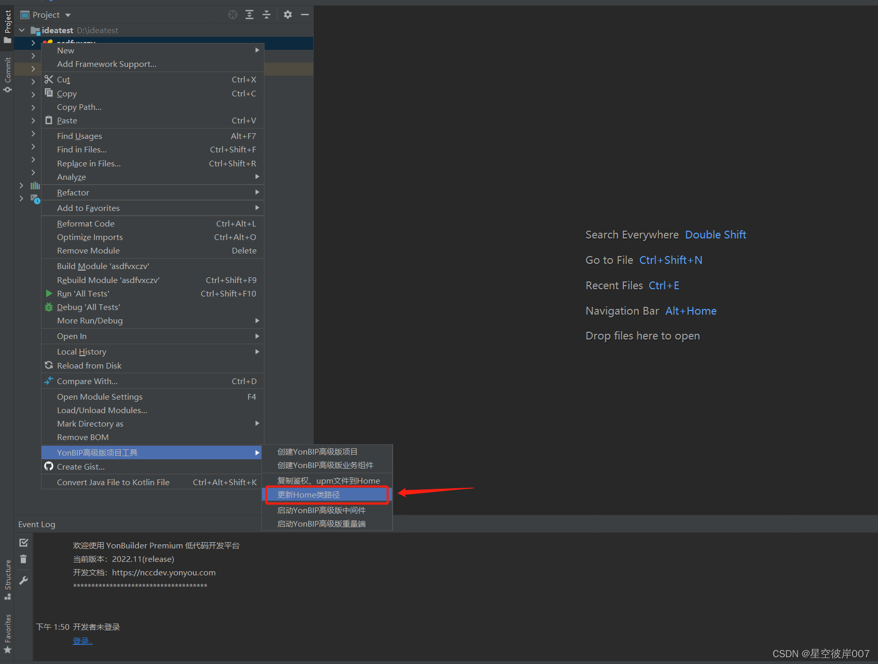Choose Paste from context menu
Viewport: 878px width, 664px height.
[x=152, y=120]
